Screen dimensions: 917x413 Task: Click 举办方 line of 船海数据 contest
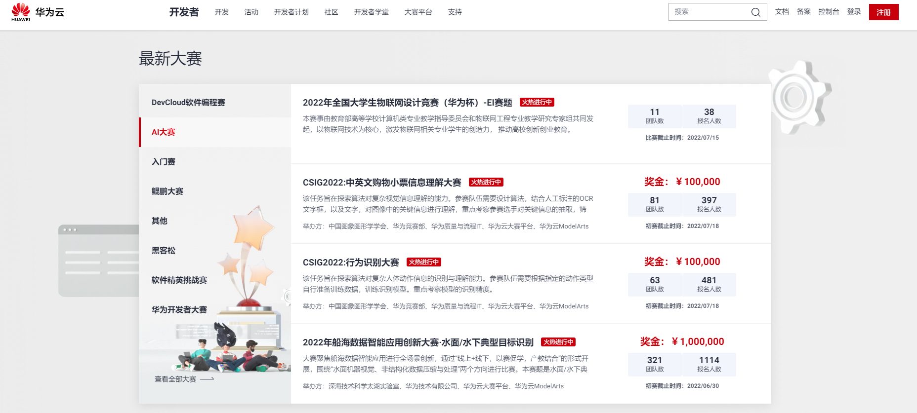coord(433,386)
